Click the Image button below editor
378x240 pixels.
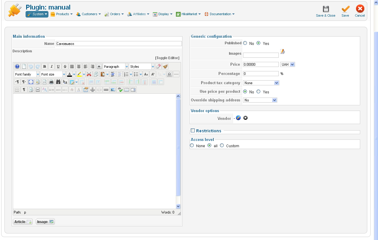pyautogui.click(x=45, y=222)
